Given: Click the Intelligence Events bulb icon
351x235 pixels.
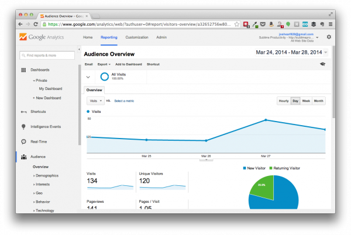Looking at the screenshot, I should click(x=23, y=127).
